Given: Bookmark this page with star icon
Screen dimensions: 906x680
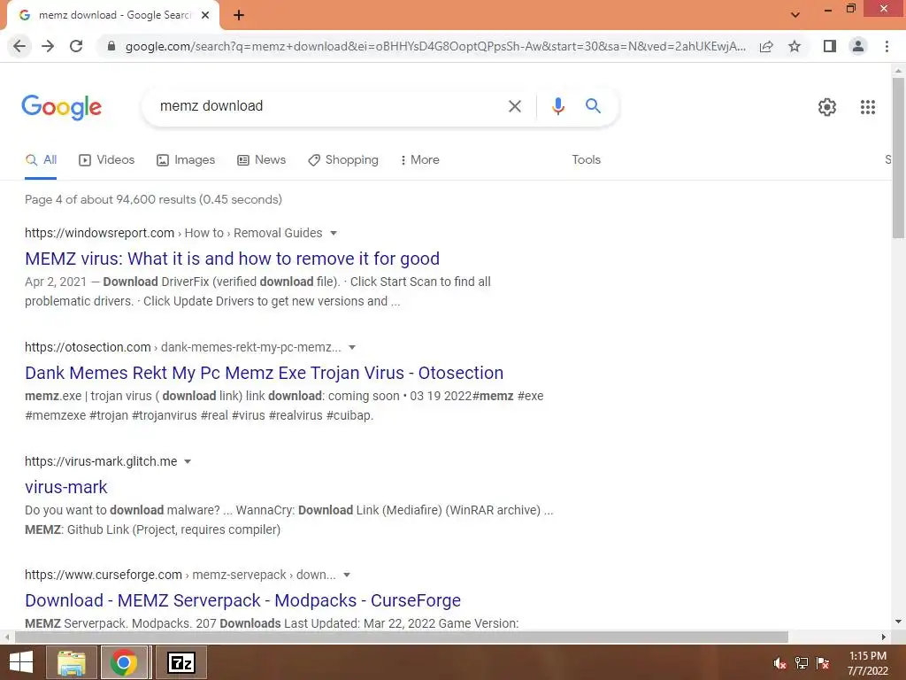Looking at the screenshot, I should coord(795,46).
